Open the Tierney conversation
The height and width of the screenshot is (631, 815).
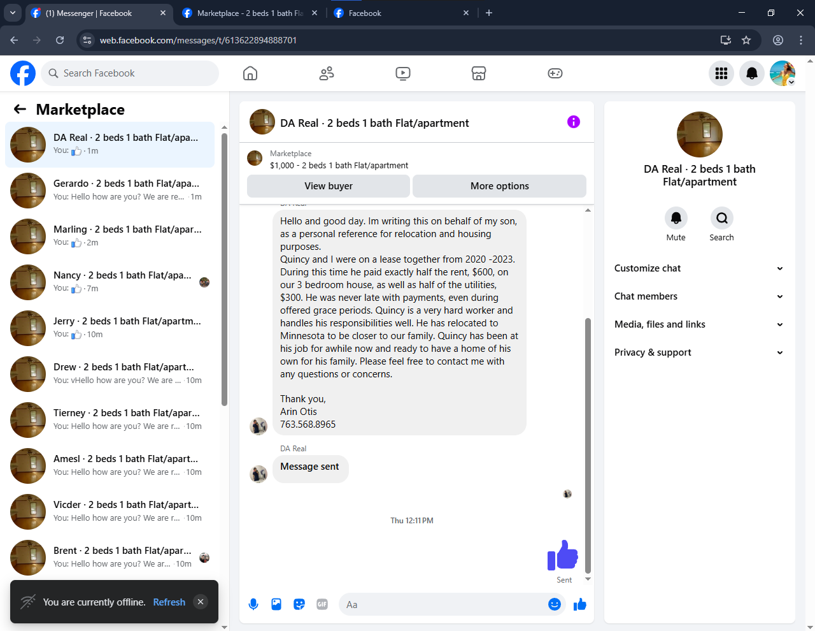pyautogui.click(x=110, y=420)
